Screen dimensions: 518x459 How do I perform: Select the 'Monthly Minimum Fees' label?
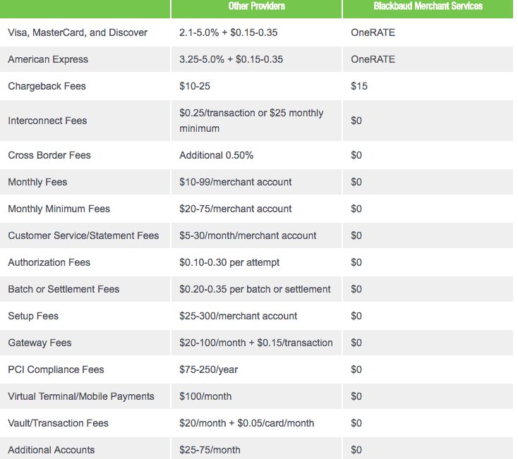(x=59, y=209)
